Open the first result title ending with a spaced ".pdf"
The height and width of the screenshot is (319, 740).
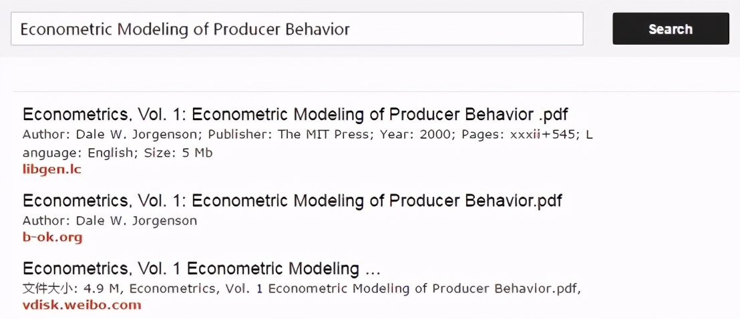pos(295,114)
